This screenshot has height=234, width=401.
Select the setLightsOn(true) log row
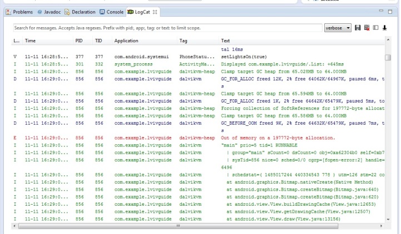[198, 57]
